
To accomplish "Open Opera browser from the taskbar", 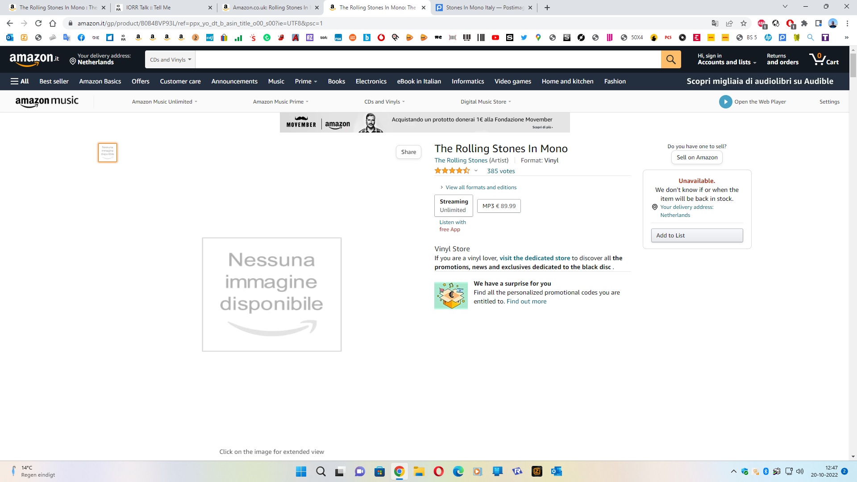I will (x=438, y=471).
